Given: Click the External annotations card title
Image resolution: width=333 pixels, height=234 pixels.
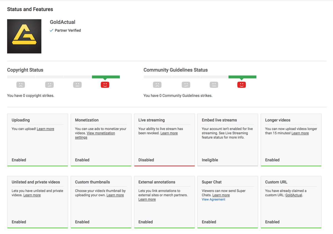Looking at the screenshot, I should (157, 182).
